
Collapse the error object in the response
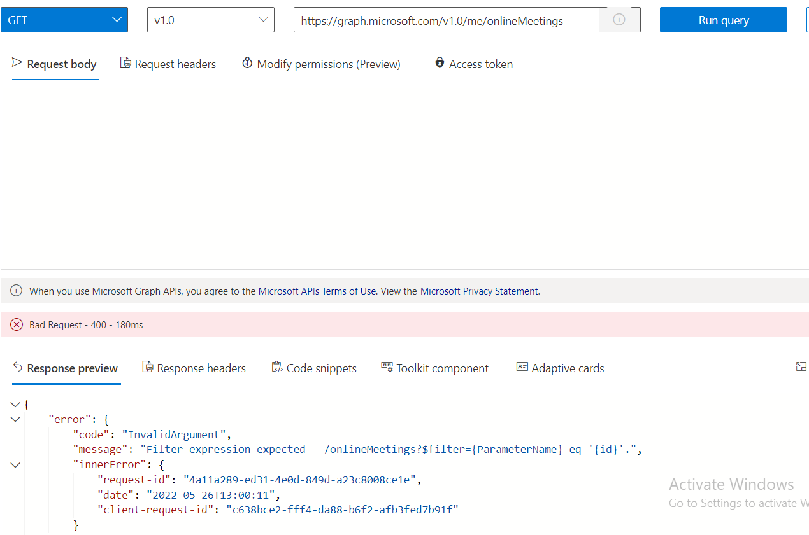[15, 419]
